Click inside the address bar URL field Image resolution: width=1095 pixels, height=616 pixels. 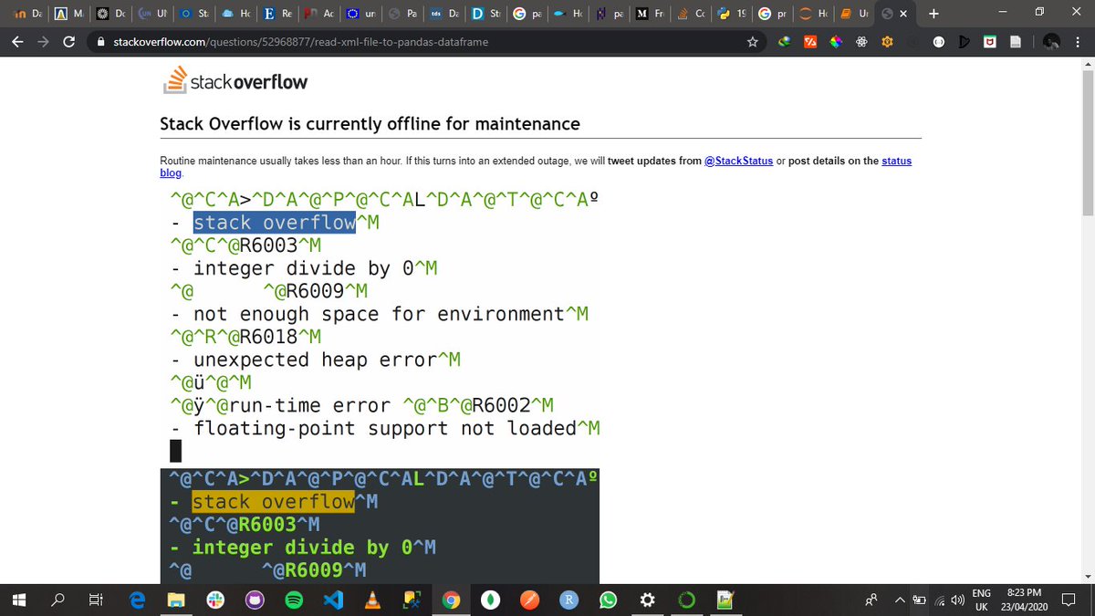point(365,41)
